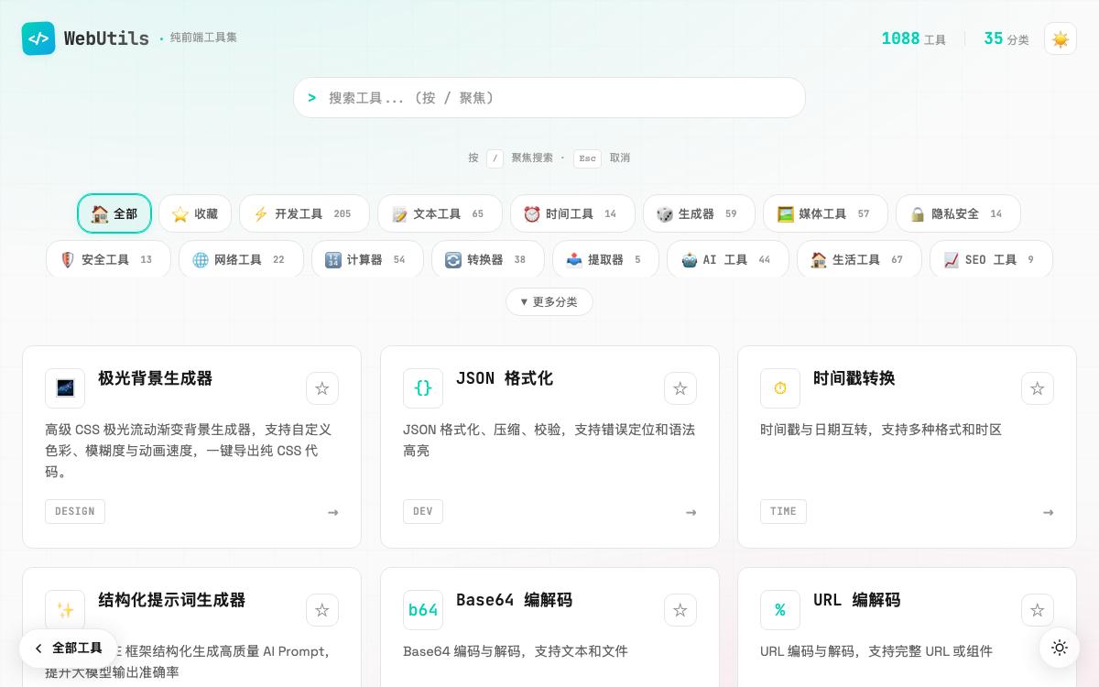The width and height of the screenshot is (1099, 687).
Task: Click the TIME tag on timestamp card
Action: pyautogui.click(x=783, y=511)
